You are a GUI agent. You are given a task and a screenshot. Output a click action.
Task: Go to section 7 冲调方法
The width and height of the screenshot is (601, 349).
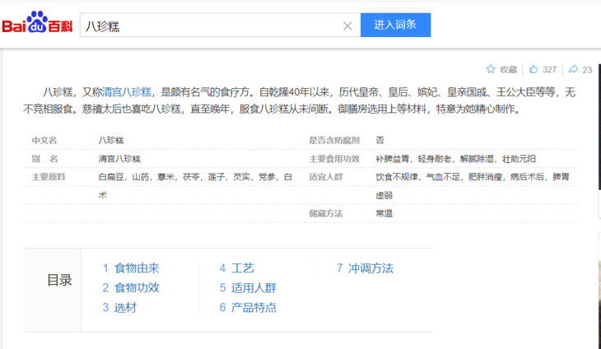click(365, 268)
